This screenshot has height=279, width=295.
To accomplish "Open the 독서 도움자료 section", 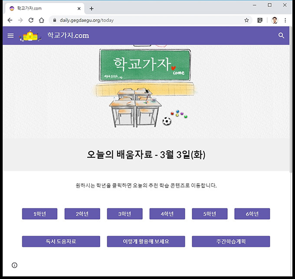I will tap(61, 241).
